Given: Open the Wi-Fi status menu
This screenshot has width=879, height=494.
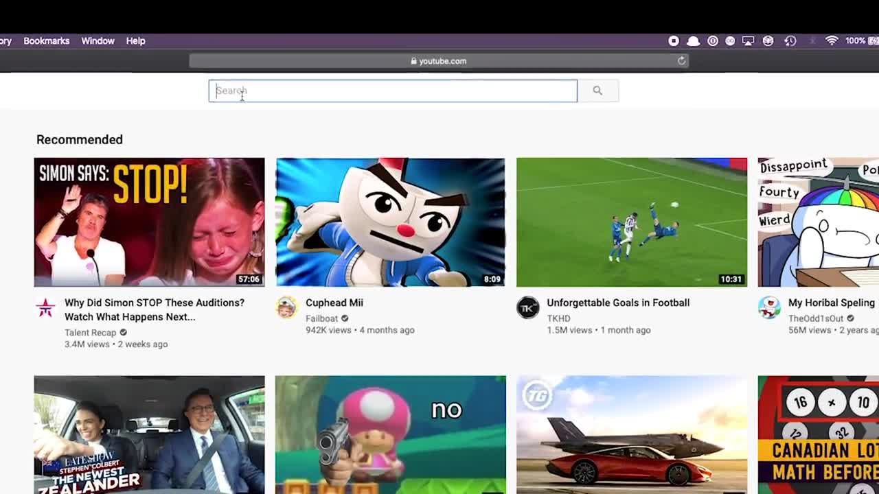Looking at the screenshot, I should pos(832,41).
